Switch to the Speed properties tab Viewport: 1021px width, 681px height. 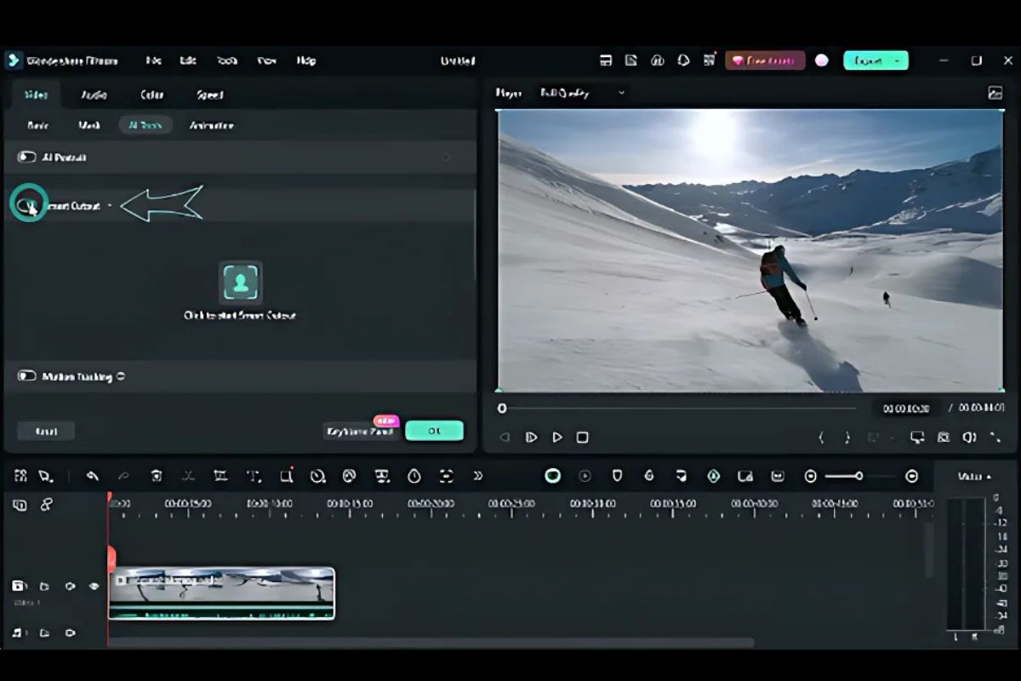(209, 94)
